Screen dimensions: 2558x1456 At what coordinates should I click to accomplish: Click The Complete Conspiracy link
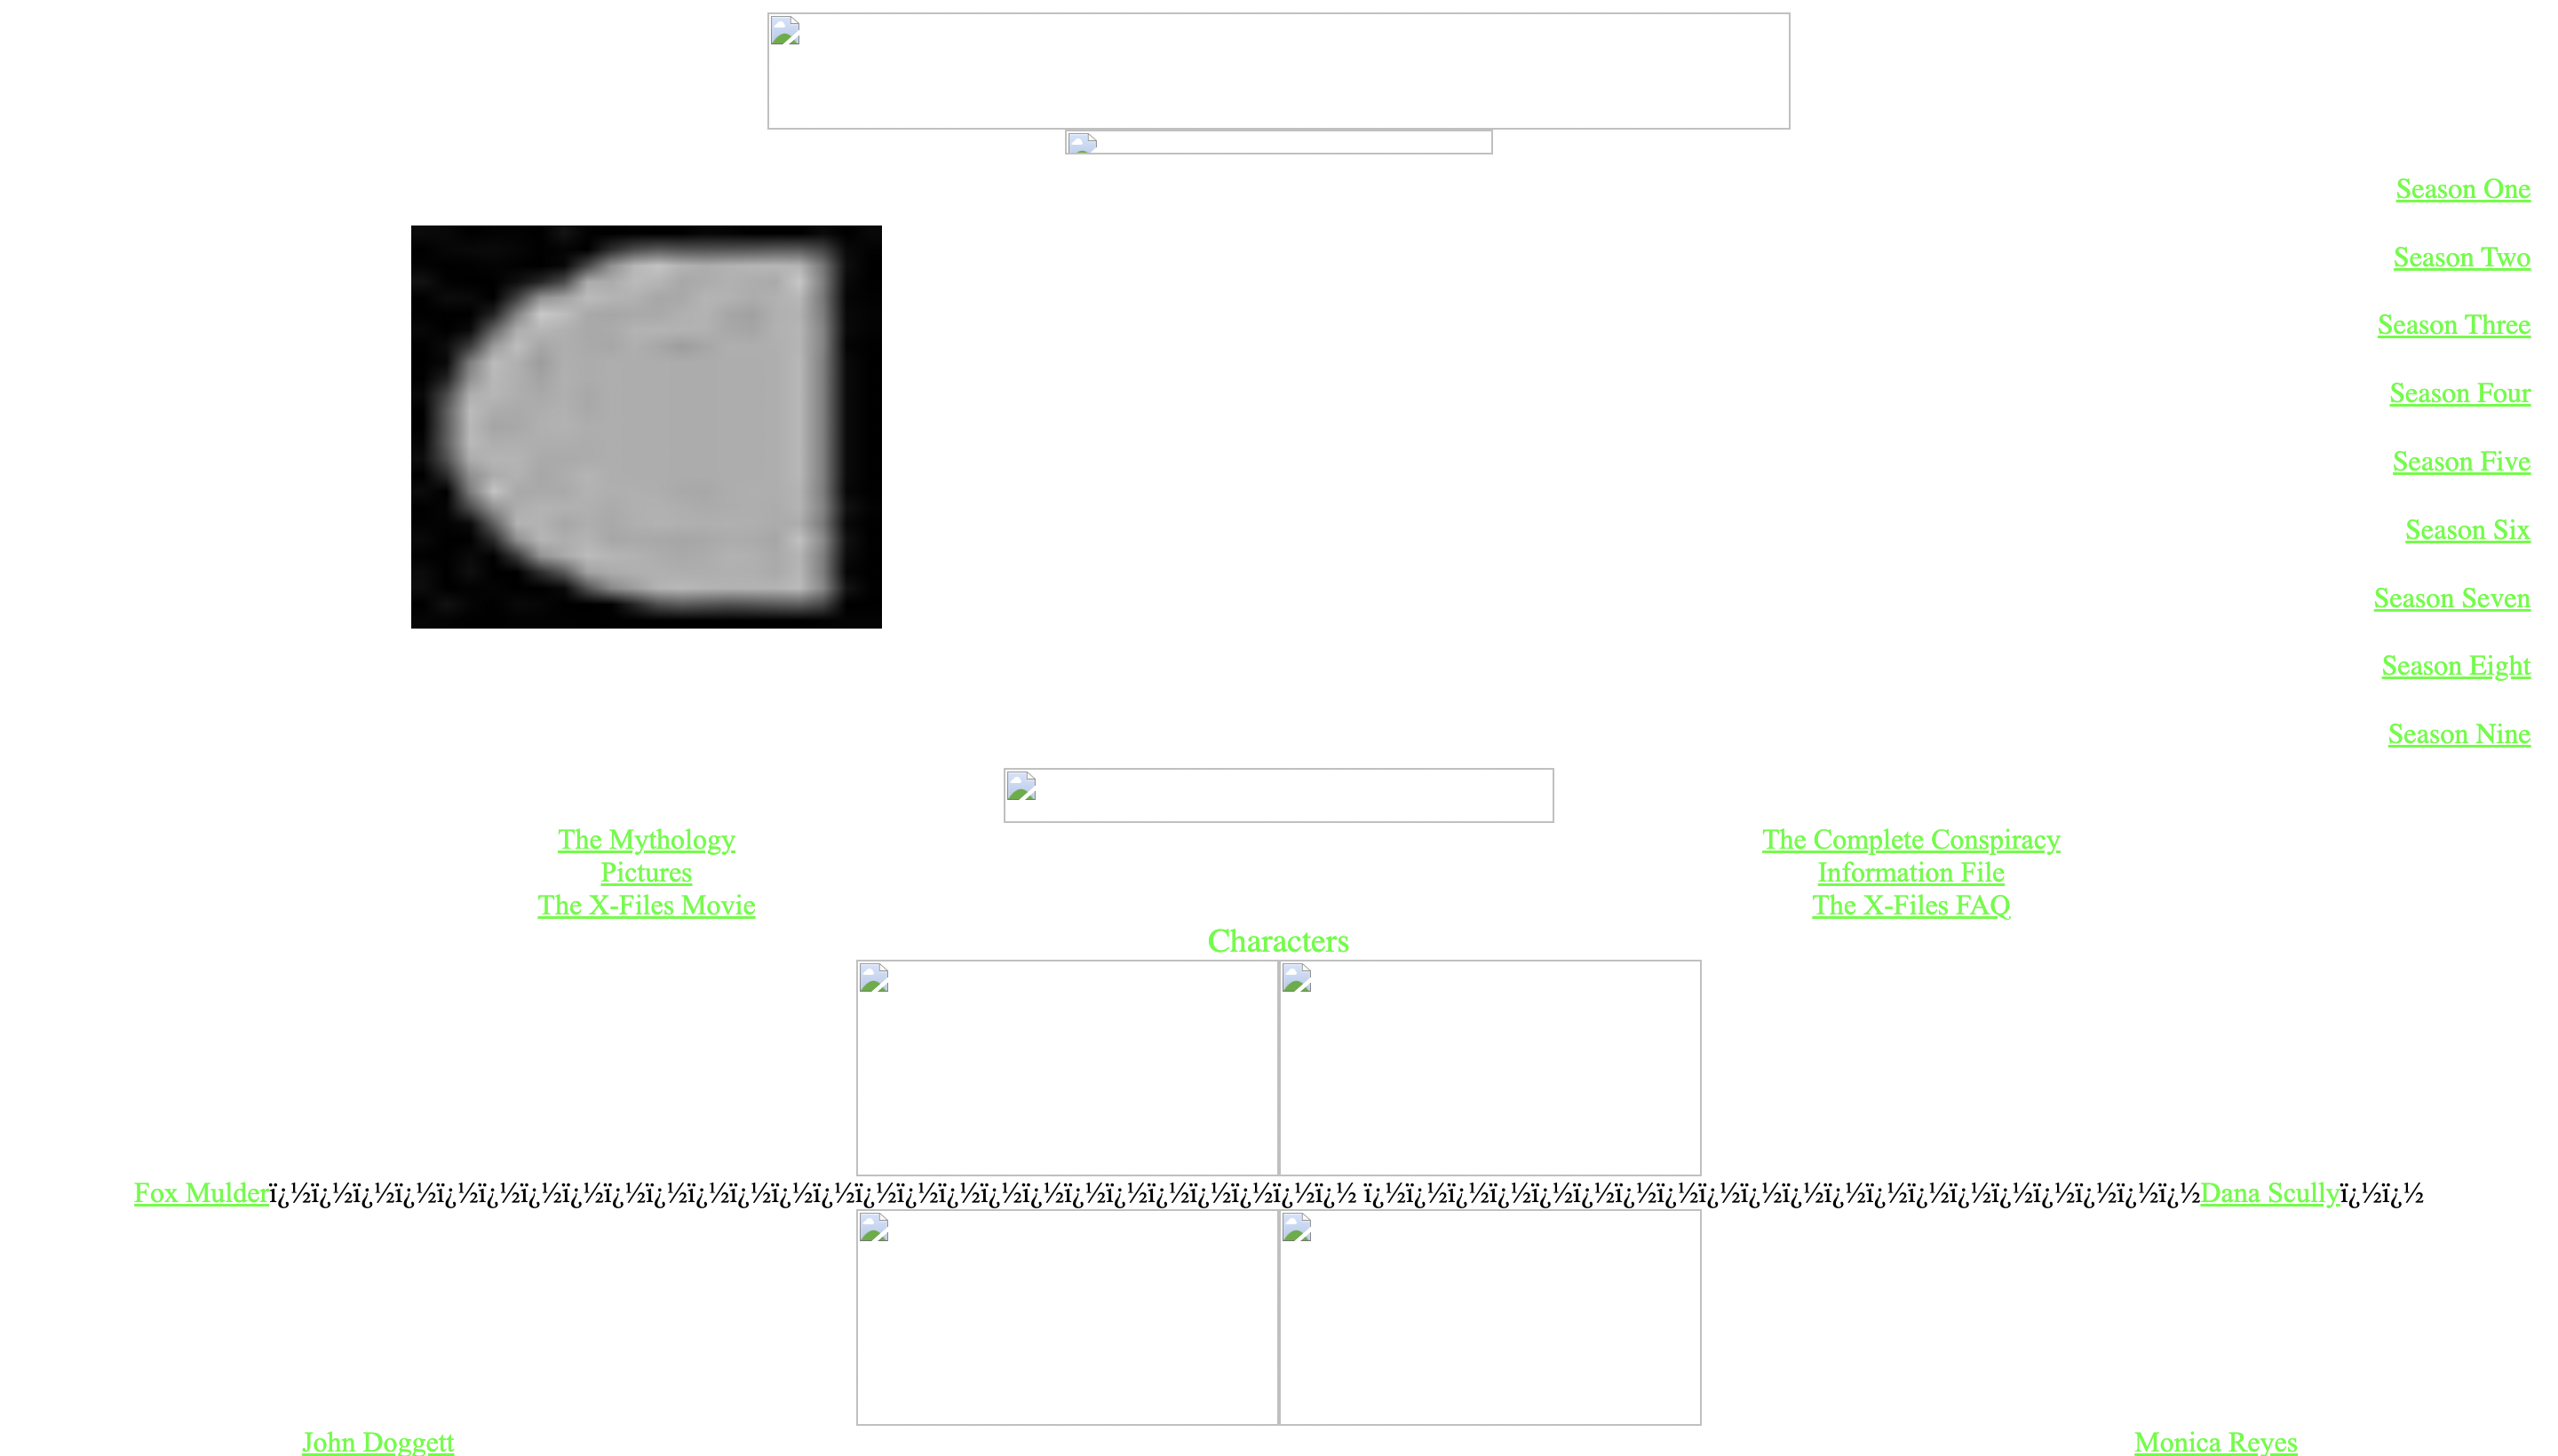[1911, 838]
